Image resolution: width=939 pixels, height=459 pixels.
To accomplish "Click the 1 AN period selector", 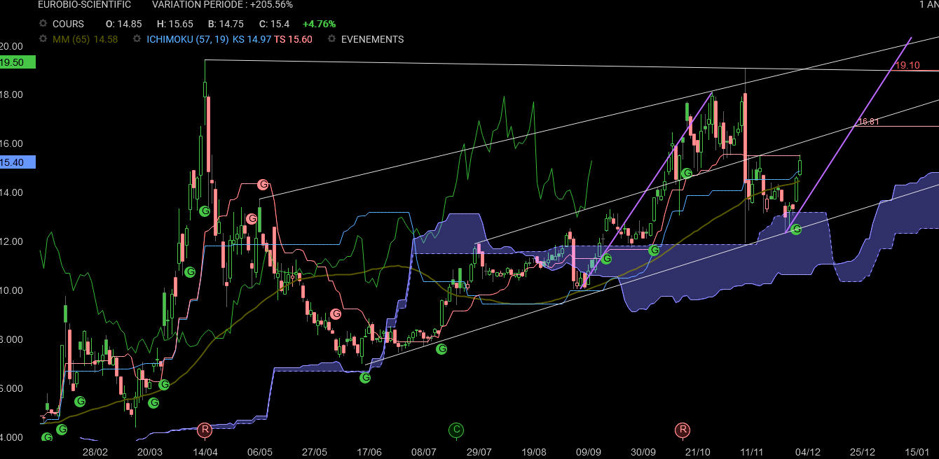I will pyautogui.click(x=928, y=5).
